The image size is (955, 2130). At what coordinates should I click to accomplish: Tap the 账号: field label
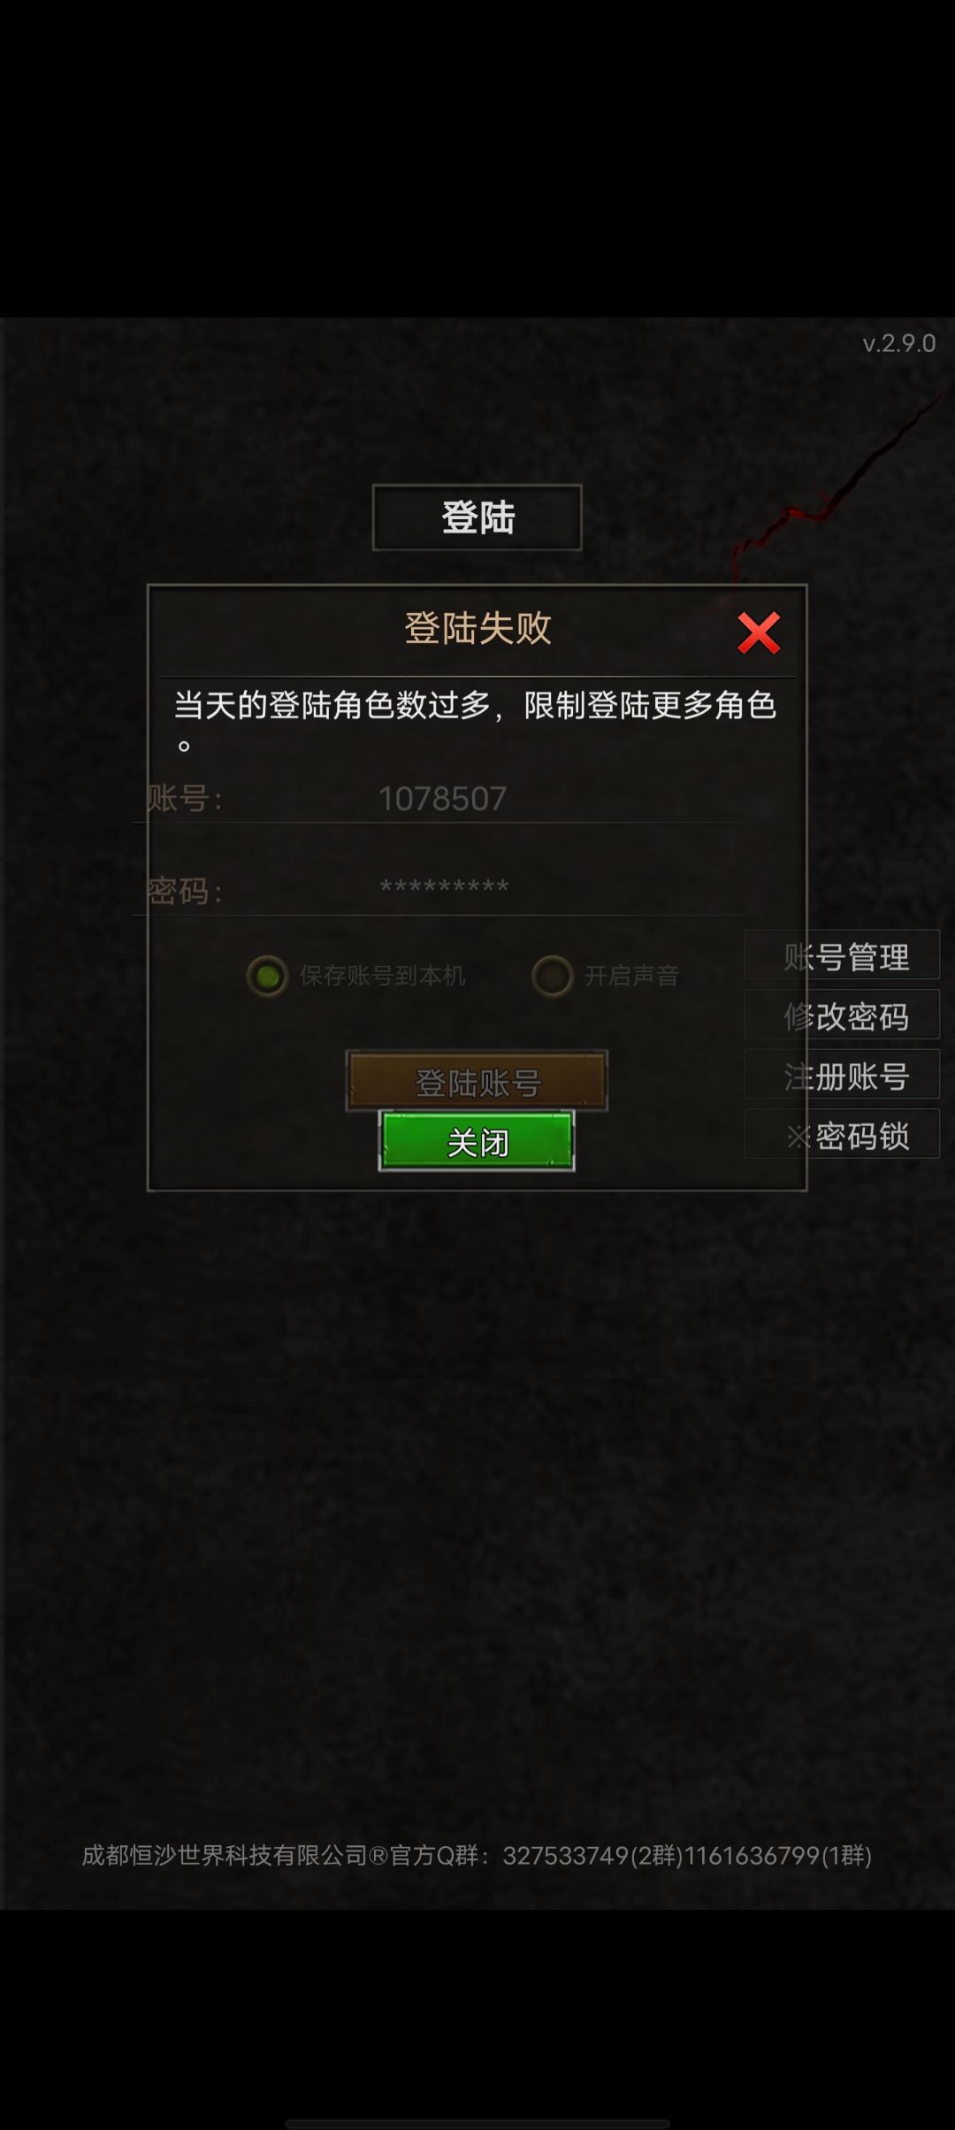184,799
